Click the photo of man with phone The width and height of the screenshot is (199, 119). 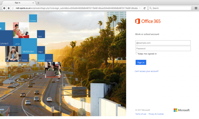click(13, 54)
